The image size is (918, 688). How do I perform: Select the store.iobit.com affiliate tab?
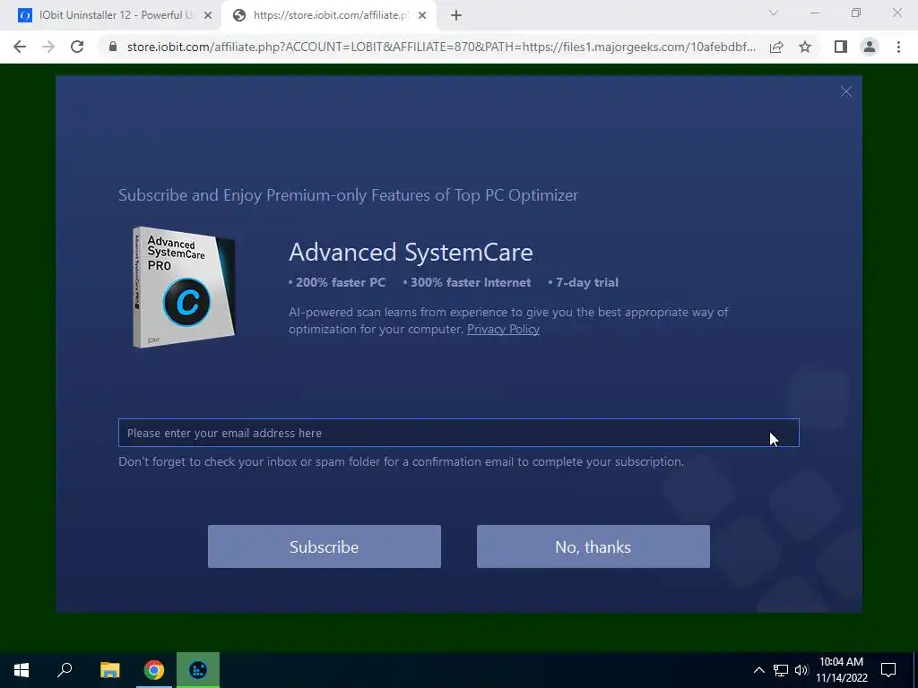click(330, 15)
